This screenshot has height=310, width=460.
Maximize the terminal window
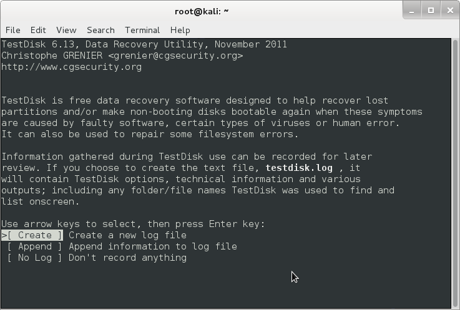pyautogui.click(x=431, y=11)
